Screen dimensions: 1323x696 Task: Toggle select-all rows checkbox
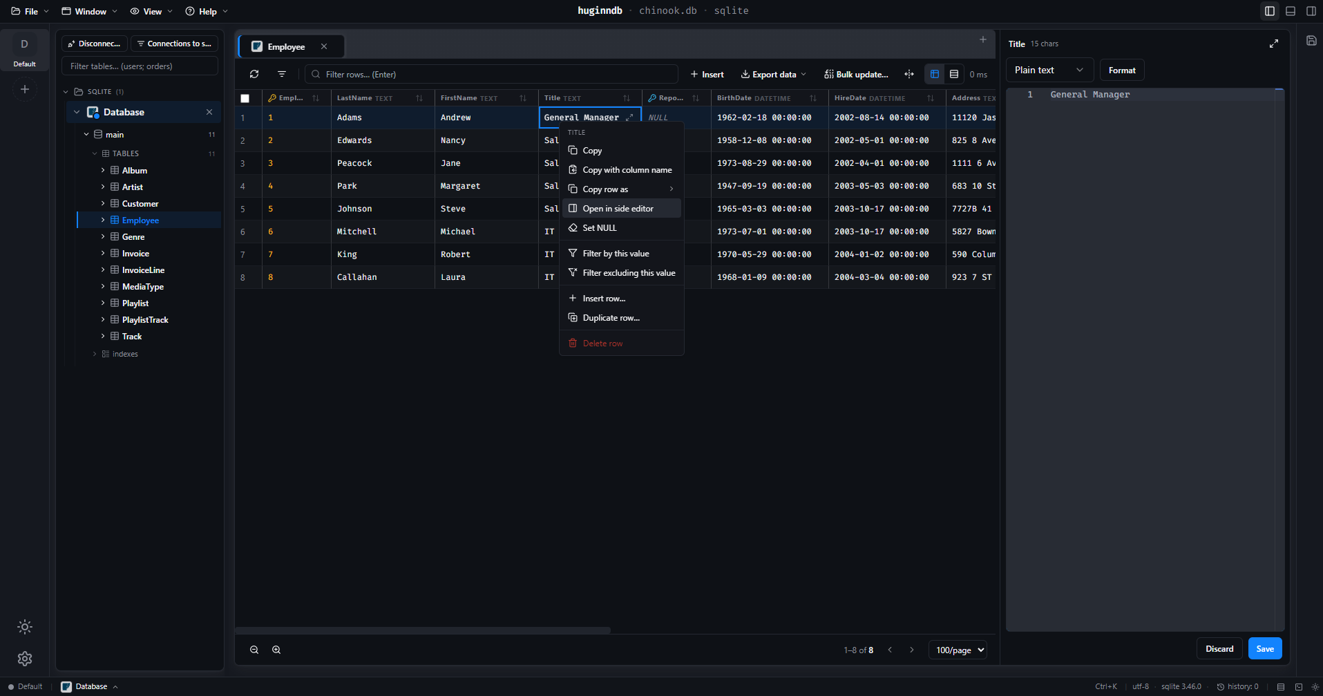click(245, 98)
